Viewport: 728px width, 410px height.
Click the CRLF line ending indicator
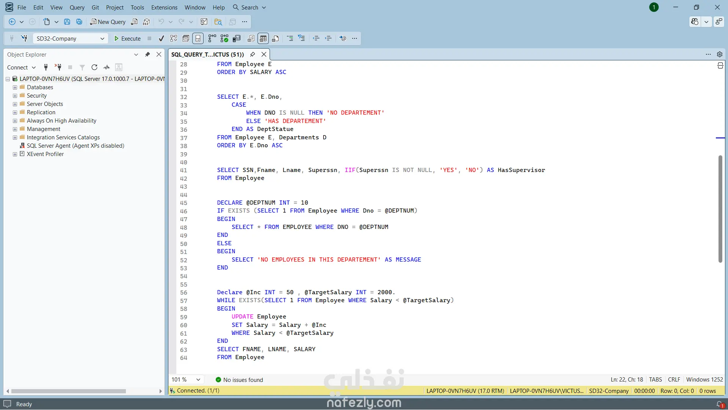click(674, 380)
